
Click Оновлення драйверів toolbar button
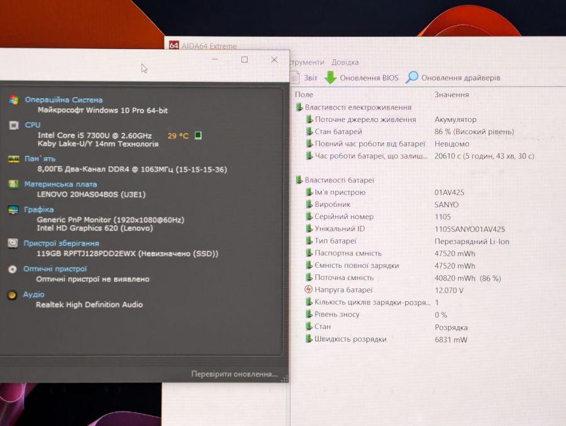[x=453, y=77]
